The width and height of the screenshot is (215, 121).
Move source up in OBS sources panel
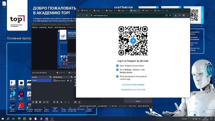[x=65, y=102]
